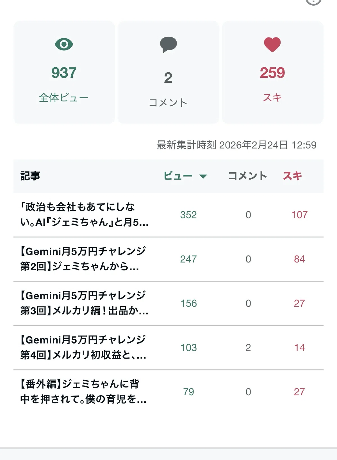Open the コメント 2 summary card

168,72
